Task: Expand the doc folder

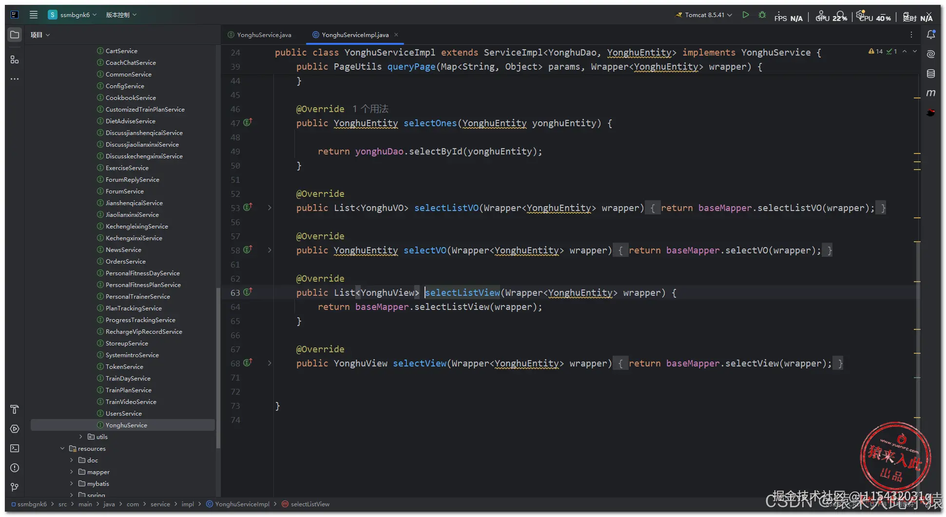Action: 72,460
